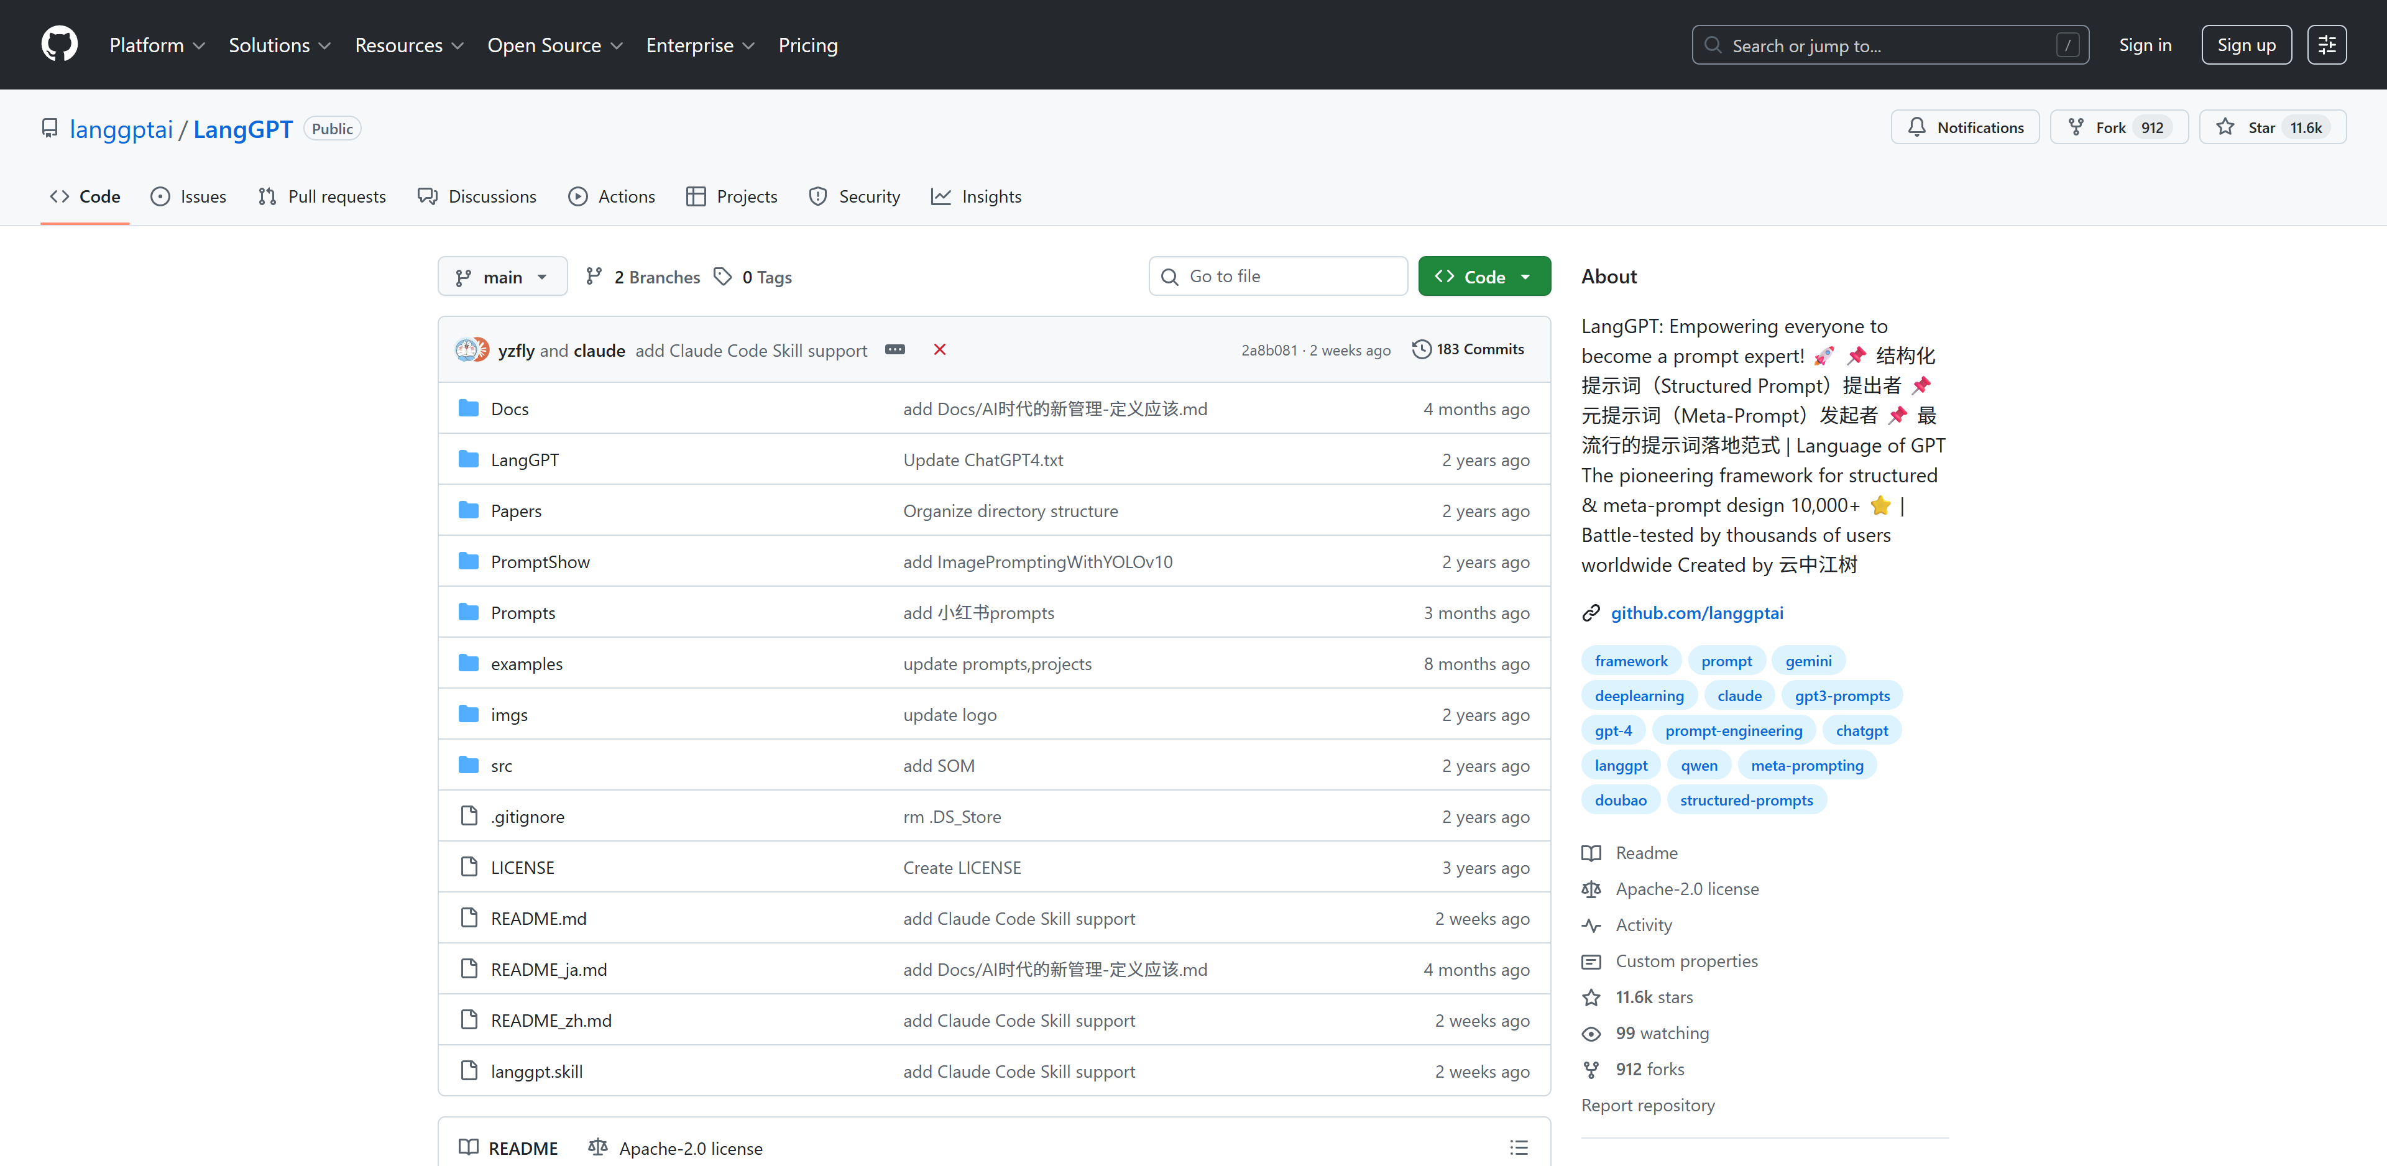The height and width of the screenshot is (1166, 2387).
Task: Open the Open Source menu
Action: click(x=554, y=45)
